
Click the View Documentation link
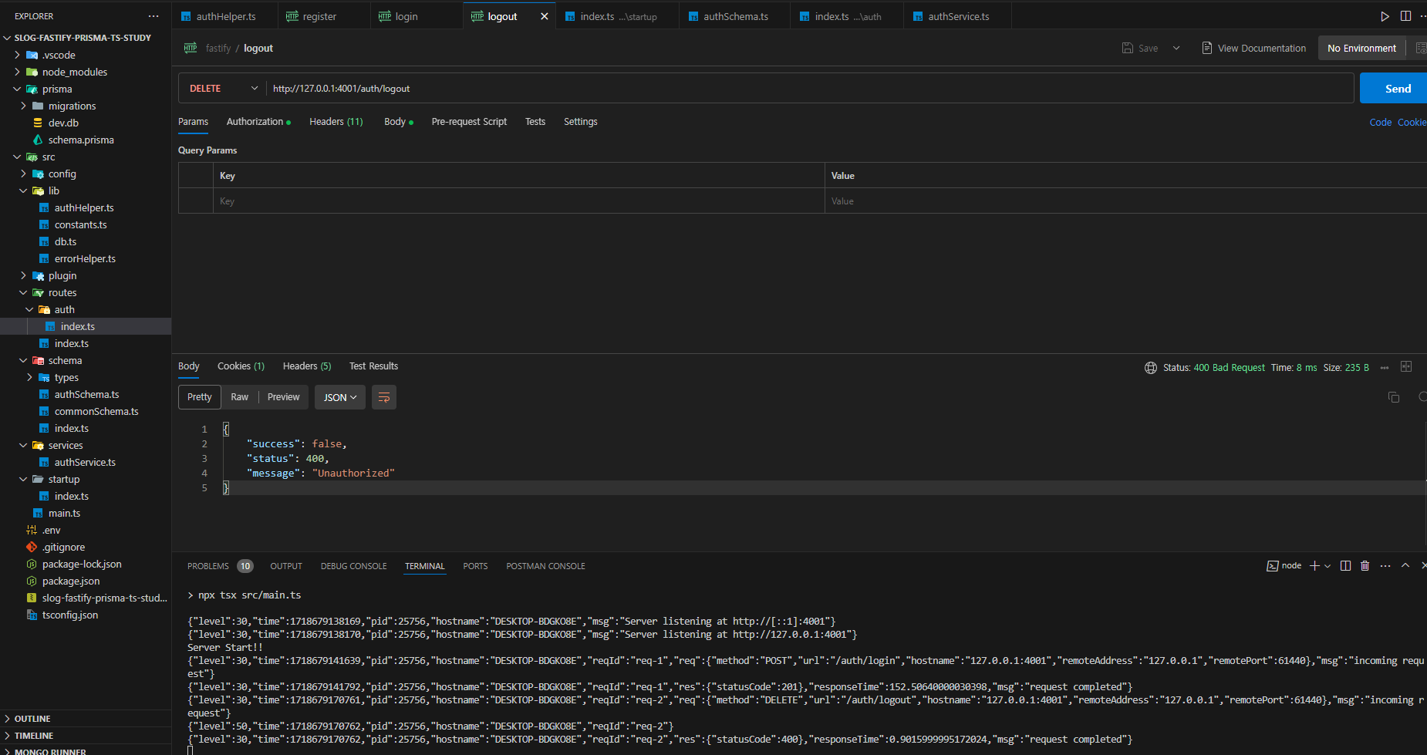(x=1262, y=48)
